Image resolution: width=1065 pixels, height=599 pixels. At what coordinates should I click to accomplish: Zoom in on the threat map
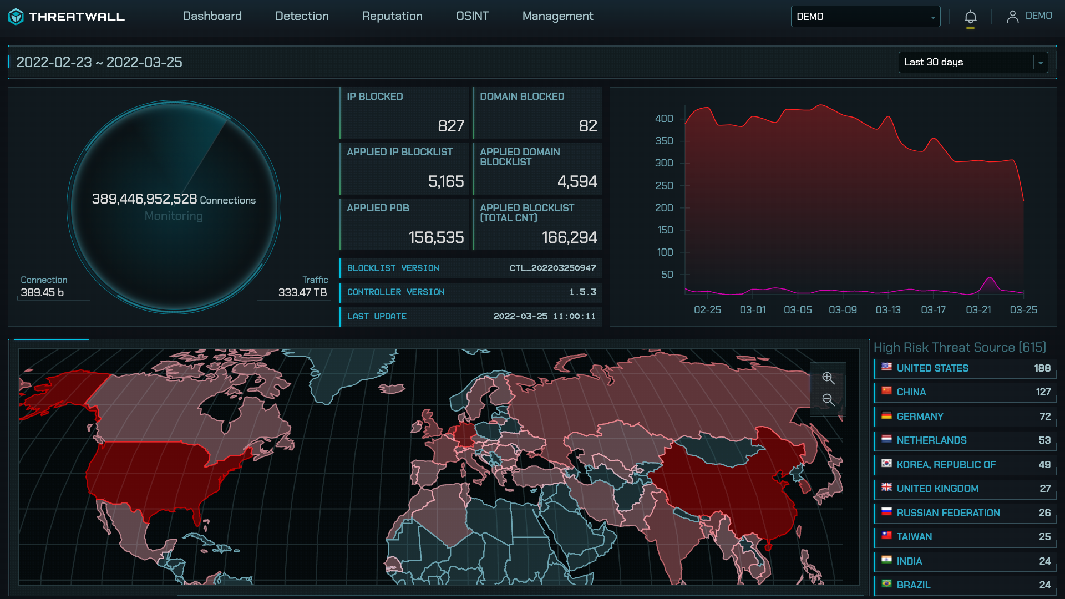click(828, 378)
